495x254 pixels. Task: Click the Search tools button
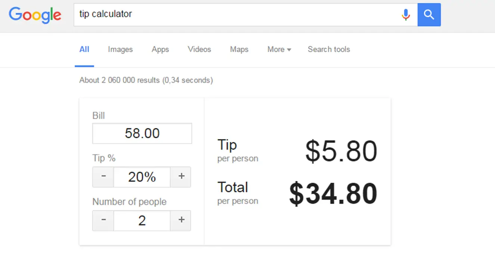click(329, 50)
